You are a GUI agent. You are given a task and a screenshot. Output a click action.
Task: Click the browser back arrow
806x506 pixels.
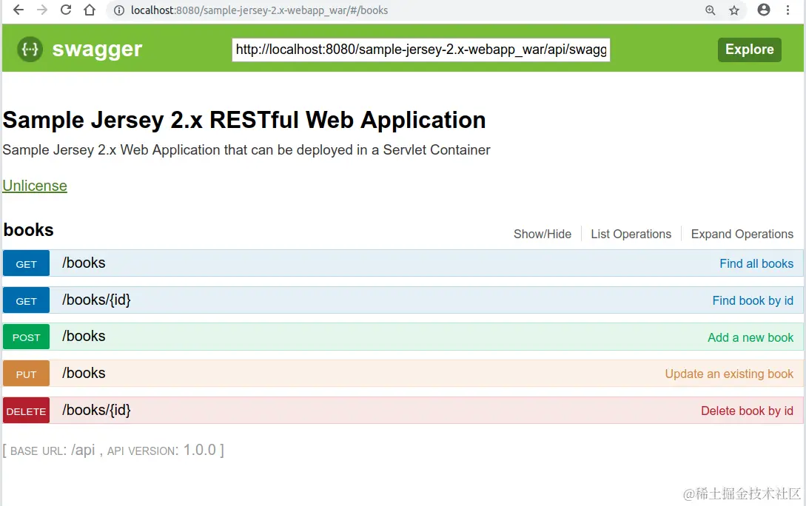pos(19,10)
